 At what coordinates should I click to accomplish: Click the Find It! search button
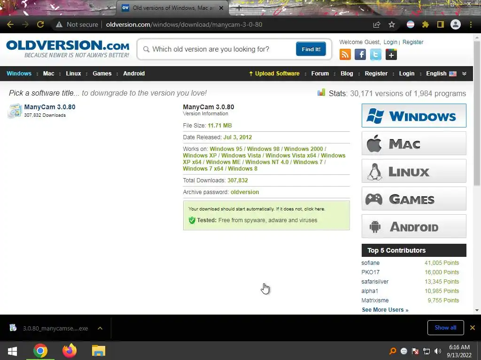pos(311,49)
